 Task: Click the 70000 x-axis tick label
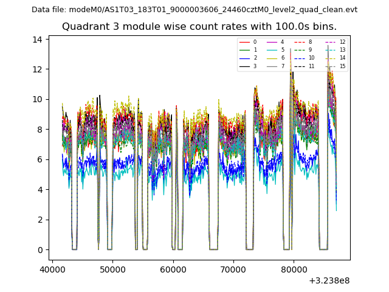[x=233, y=268]
